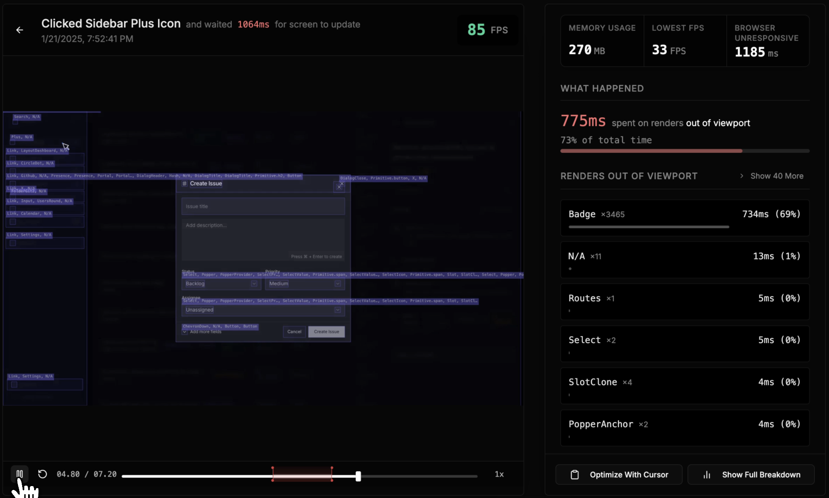The image size is (829, 498).
Task: Select the SlotClone render row
Action: (x=685, y=386)
